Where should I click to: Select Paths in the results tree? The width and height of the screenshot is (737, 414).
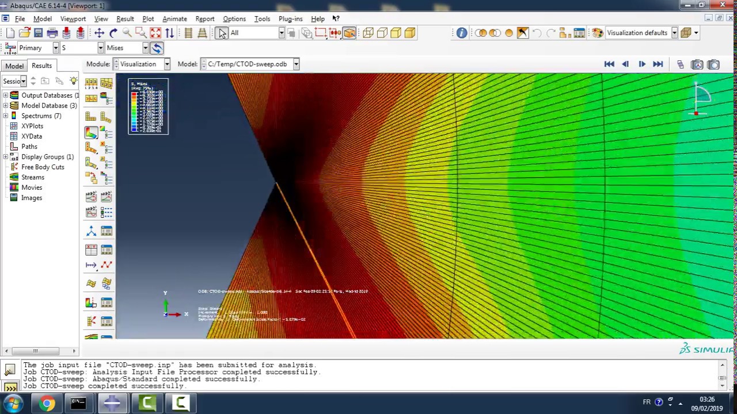pos(29,147)
